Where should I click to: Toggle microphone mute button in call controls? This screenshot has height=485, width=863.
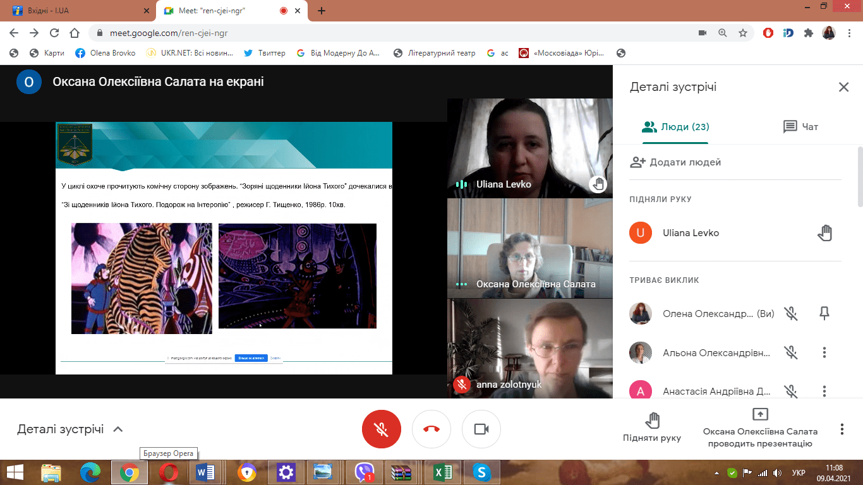[x=381, y=429]
